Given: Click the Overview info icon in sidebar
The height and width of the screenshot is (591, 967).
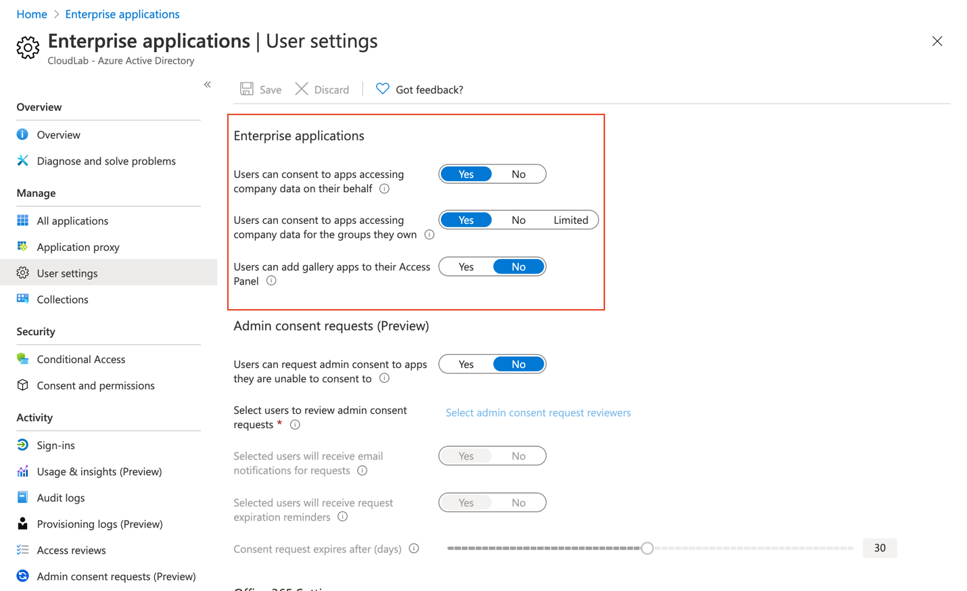Looking at the screenshot, I should tap(22, 135).
